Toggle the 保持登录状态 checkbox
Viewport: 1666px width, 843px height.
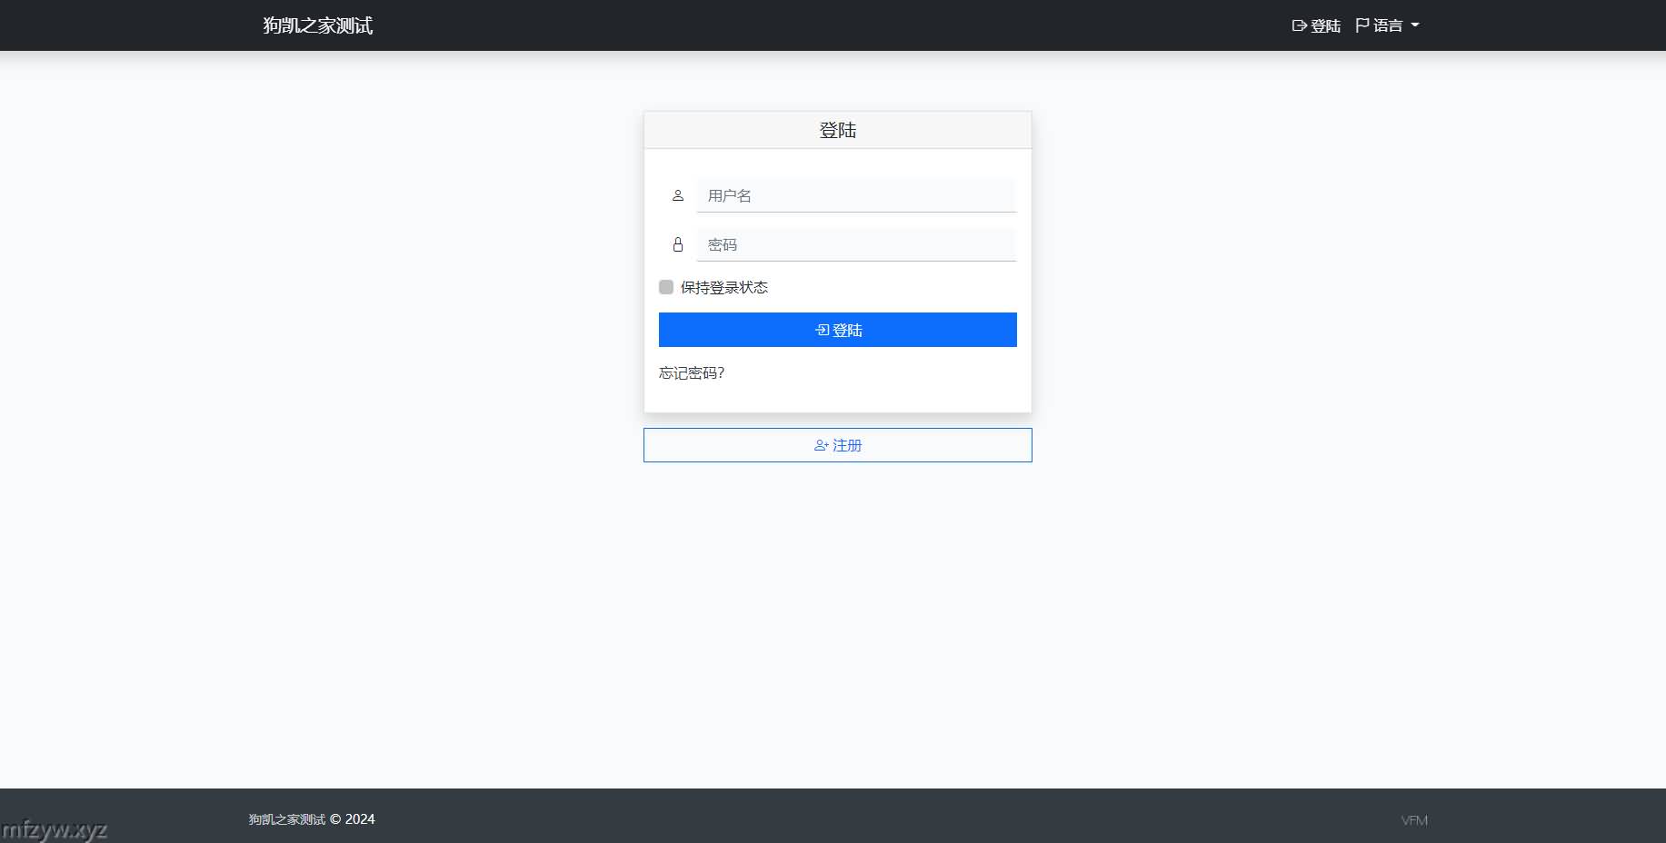point(666,287)
